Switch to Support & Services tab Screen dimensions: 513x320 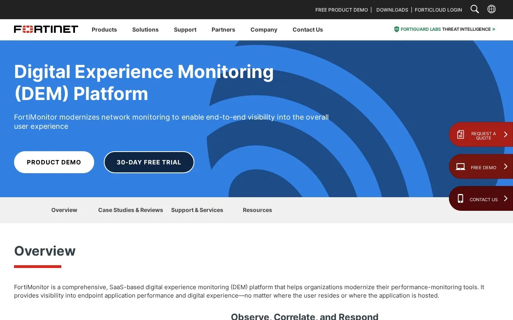click(197, 210)
